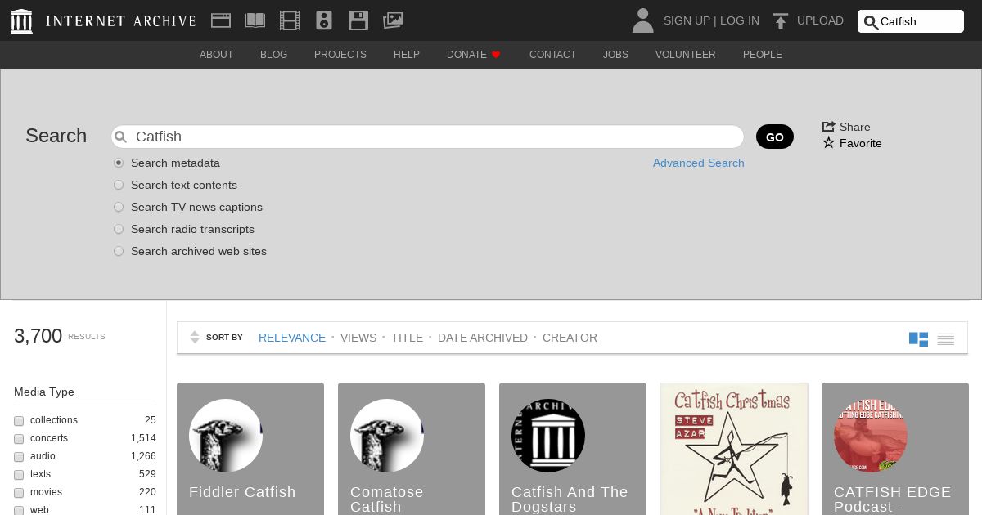Image resolution: width=982 pixels, height=515 pixels.
Task: Sort results by VIEWS
Action: click(x=358, y=338)
